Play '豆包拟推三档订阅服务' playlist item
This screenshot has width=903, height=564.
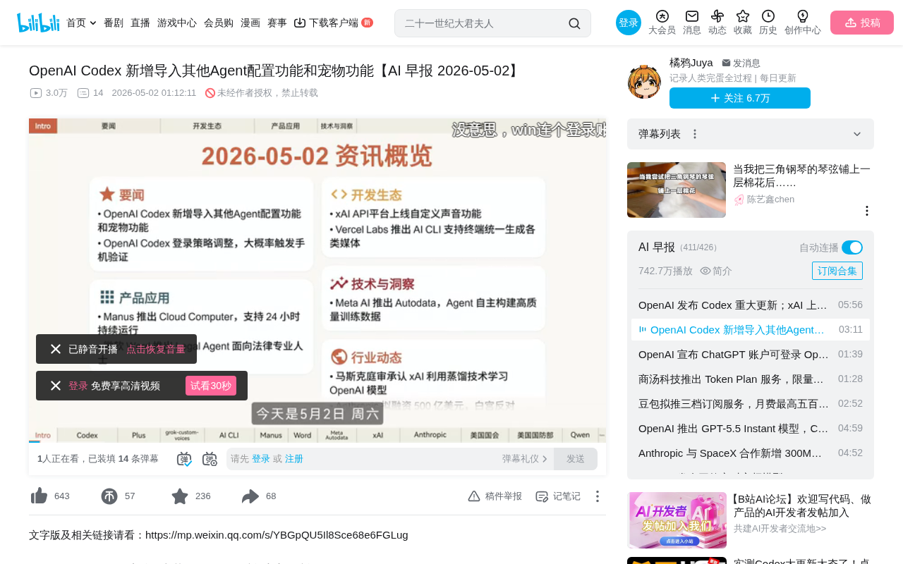coord(751,403)
